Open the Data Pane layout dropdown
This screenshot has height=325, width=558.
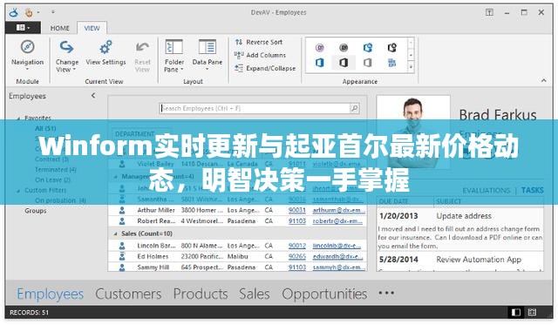pos(208,55)
